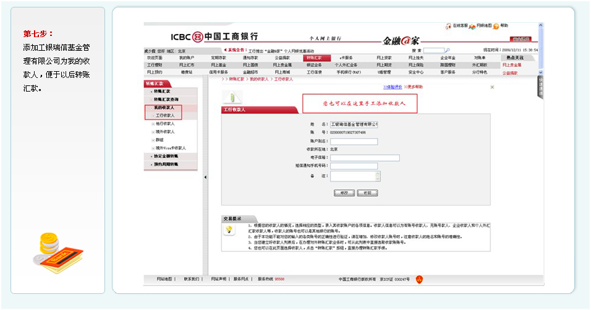Open the 网上挂失 menu item
The image size is (591, 310).
(415, 58)
